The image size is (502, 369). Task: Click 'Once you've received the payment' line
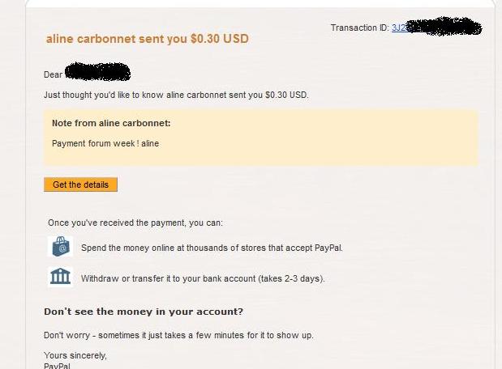click(x=135, y=223)
